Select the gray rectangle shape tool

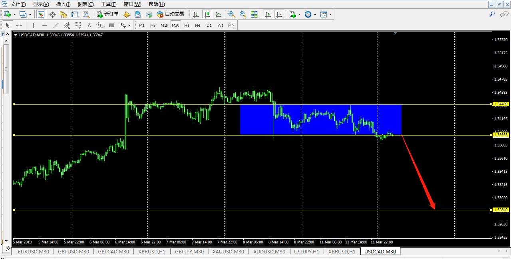(112, 25)
